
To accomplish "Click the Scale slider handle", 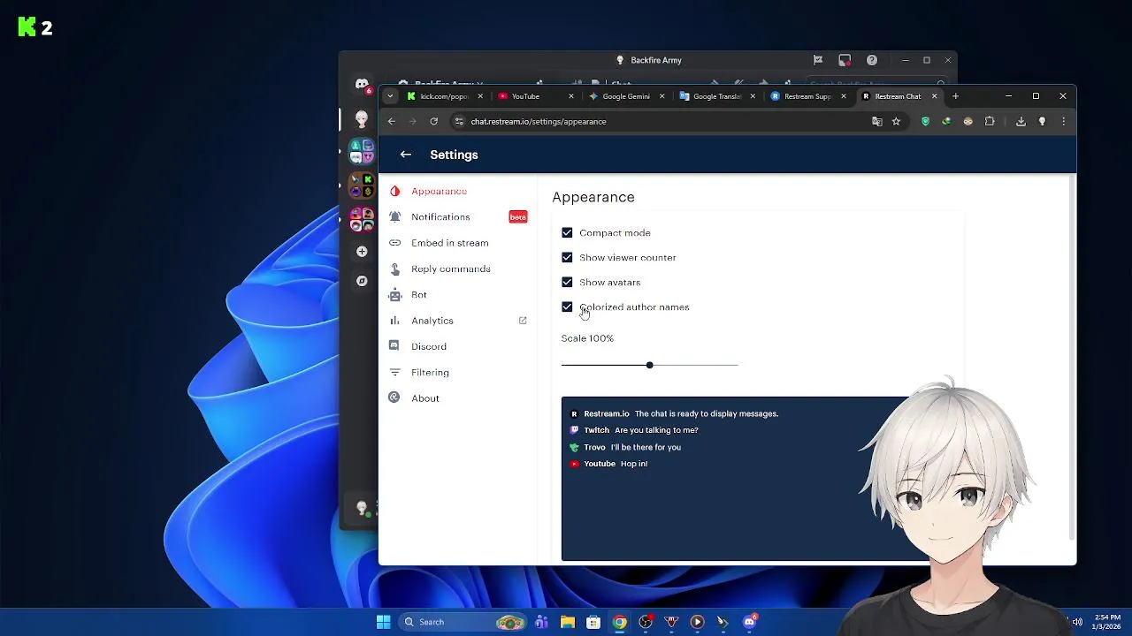I will 649,365.
